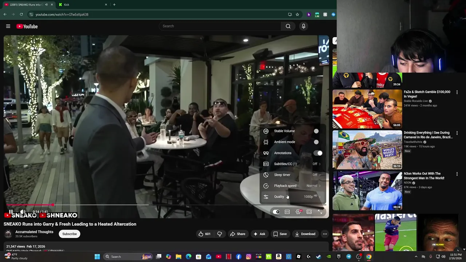
Task: Open the Drinking Everything in Carnaval video thumbnail
Action: 367,150
